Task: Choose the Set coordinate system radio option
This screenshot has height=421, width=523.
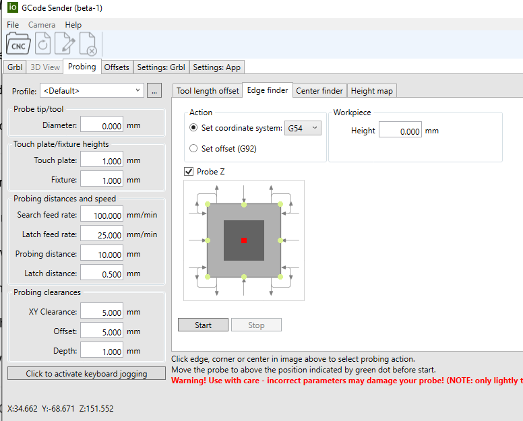Action: (x=194, y=128)
